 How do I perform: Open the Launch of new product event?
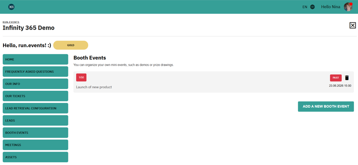[x=94, y=87]
